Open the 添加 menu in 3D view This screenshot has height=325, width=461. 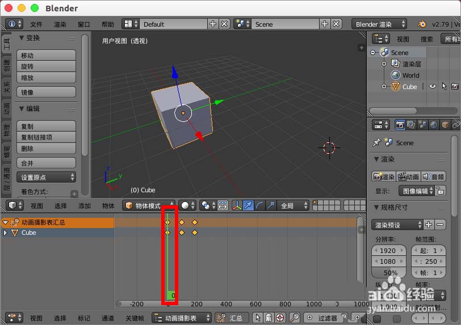(x=85, y=206)
